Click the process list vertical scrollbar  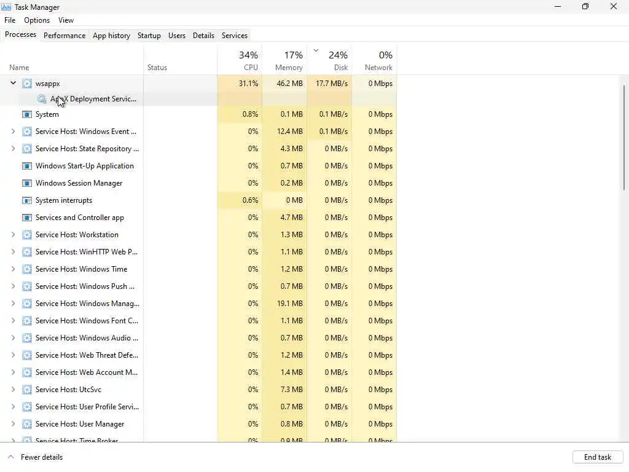coord(624,137)
